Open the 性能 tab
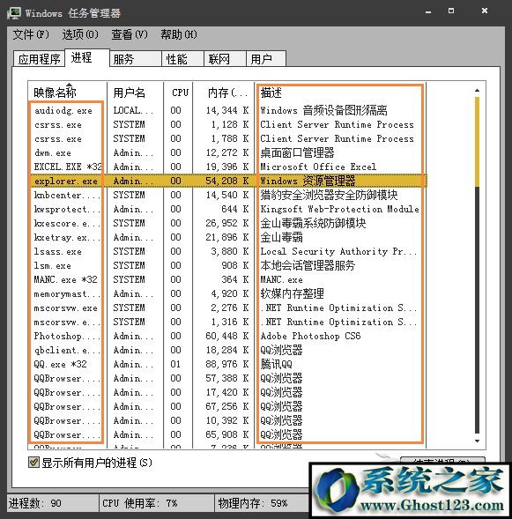512x519 pixels. point(182,59)
